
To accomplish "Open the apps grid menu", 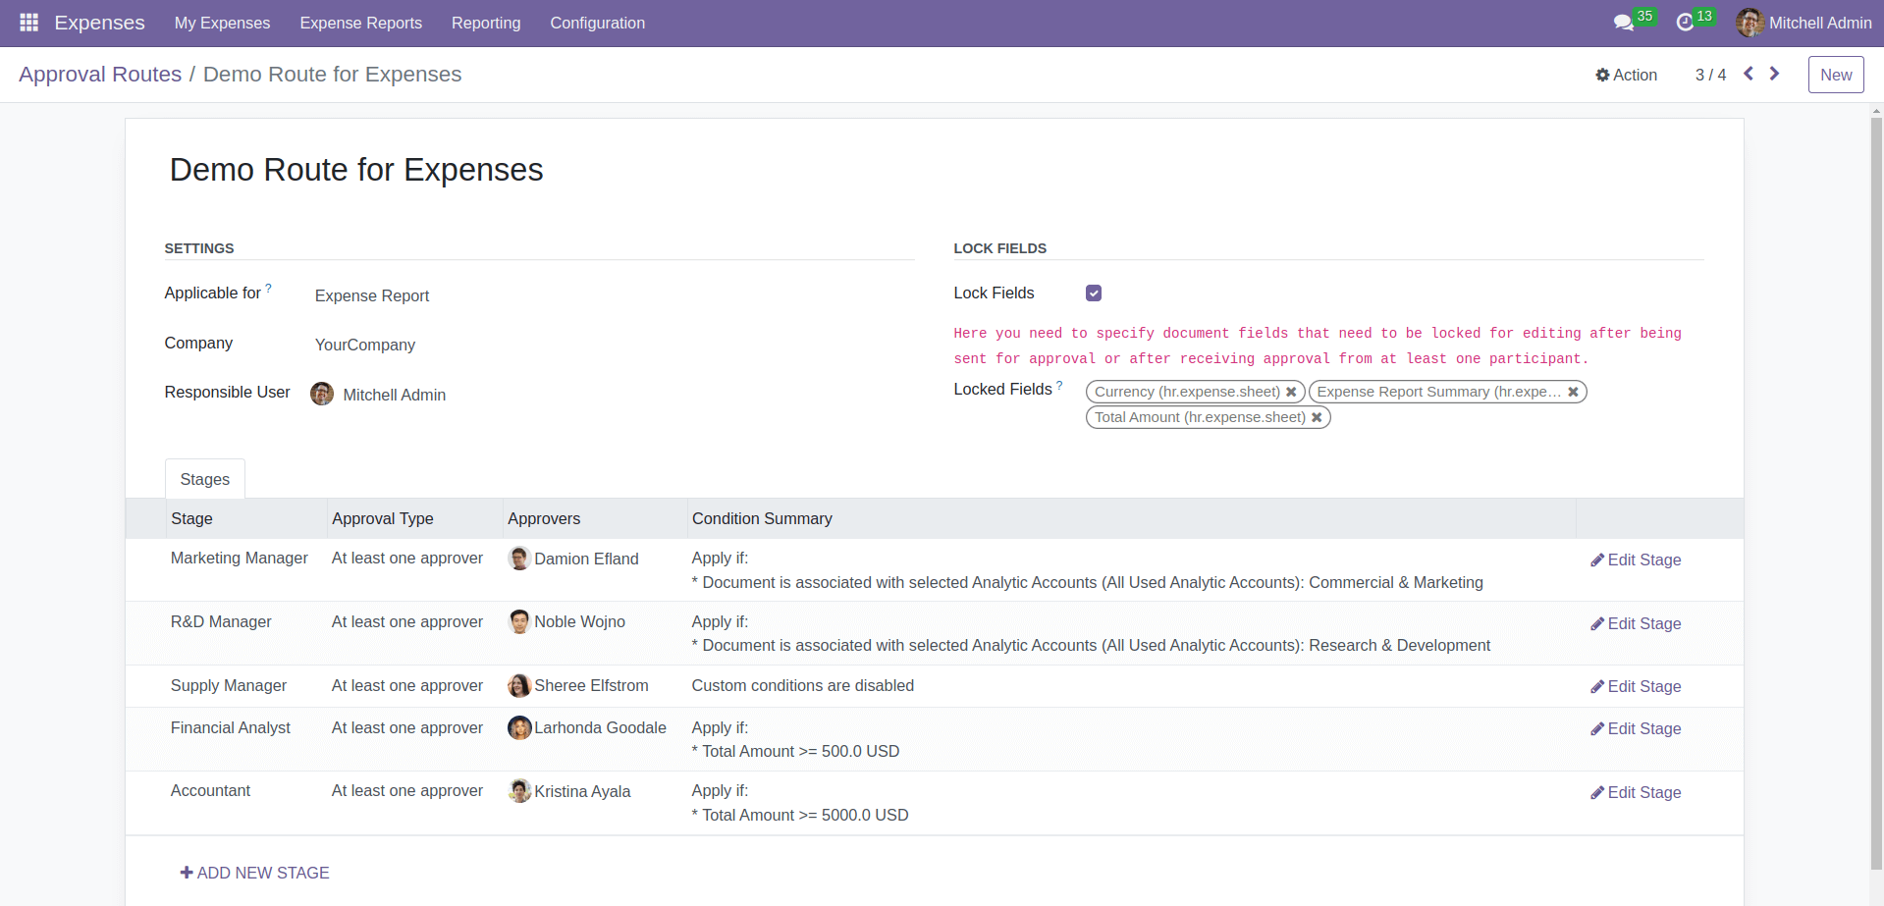I will click(27, 22).
